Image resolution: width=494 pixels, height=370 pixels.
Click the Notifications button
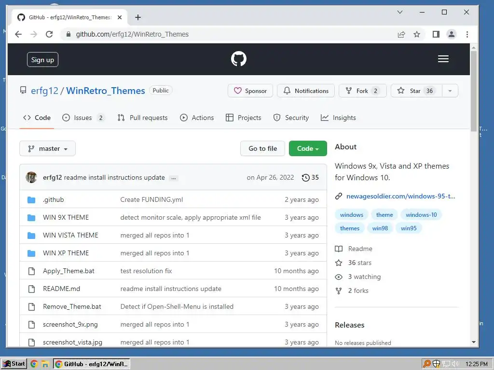(x=306, y=91)
